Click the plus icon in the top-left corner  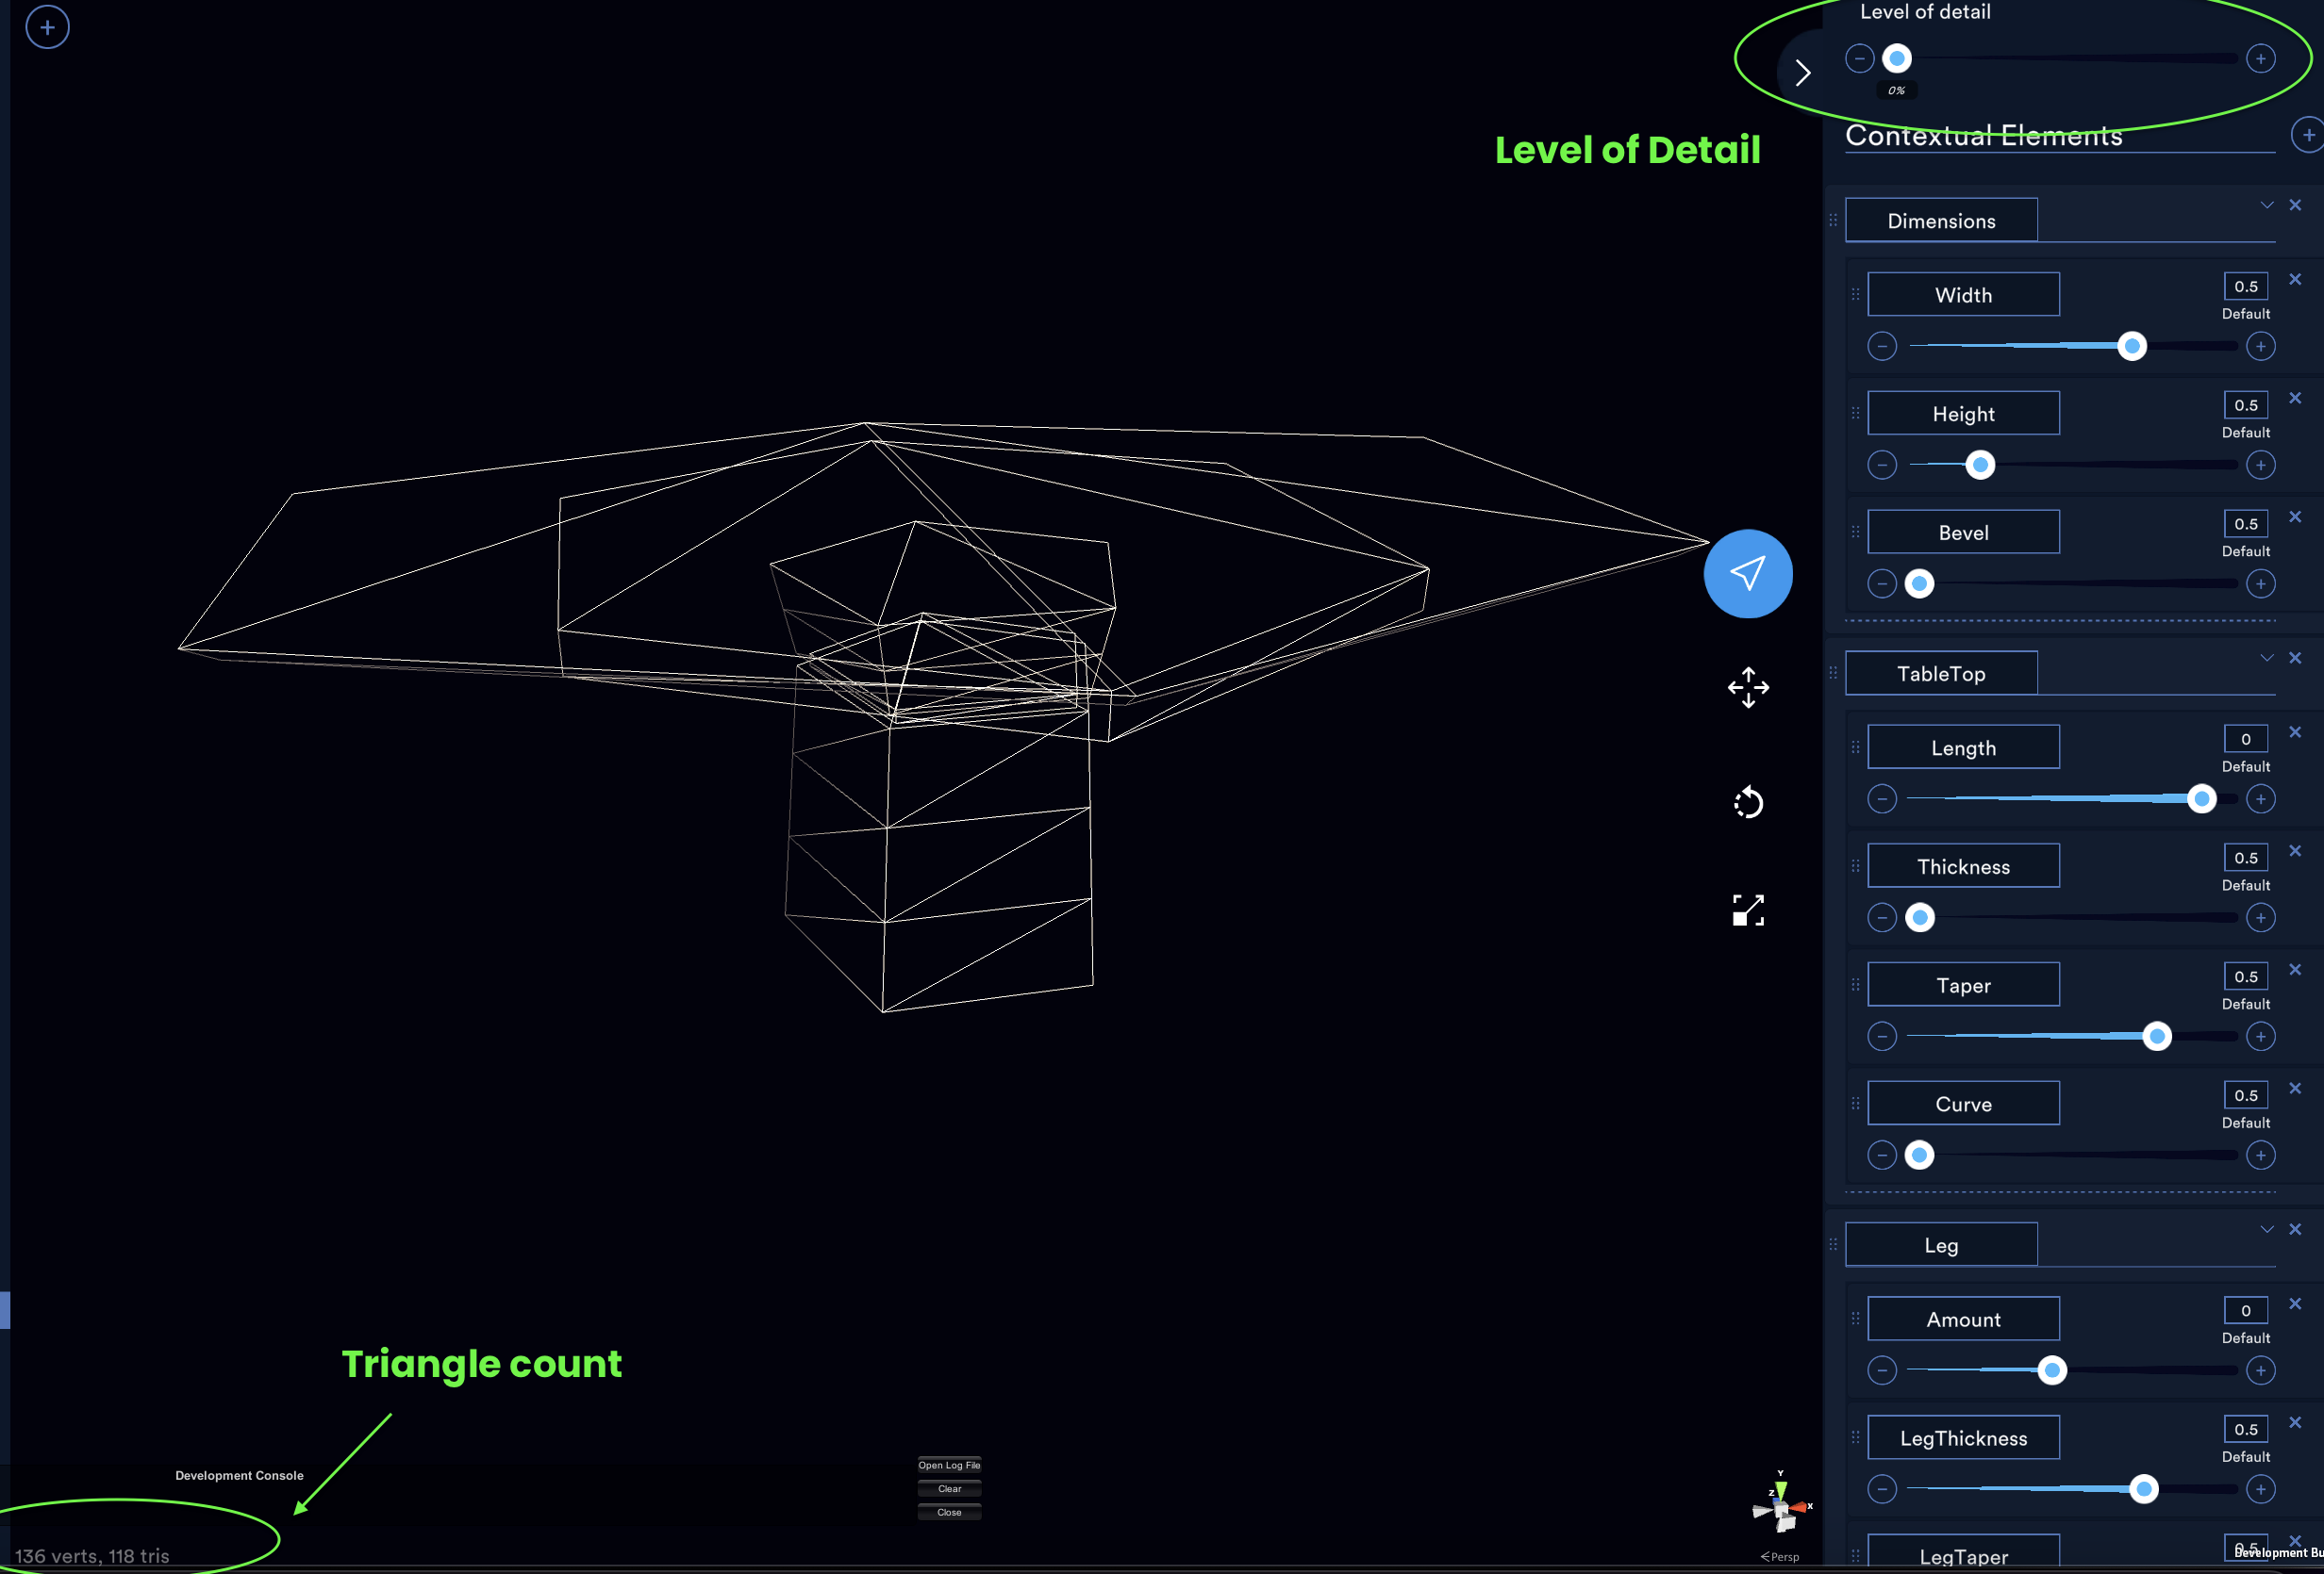[46, 27]
